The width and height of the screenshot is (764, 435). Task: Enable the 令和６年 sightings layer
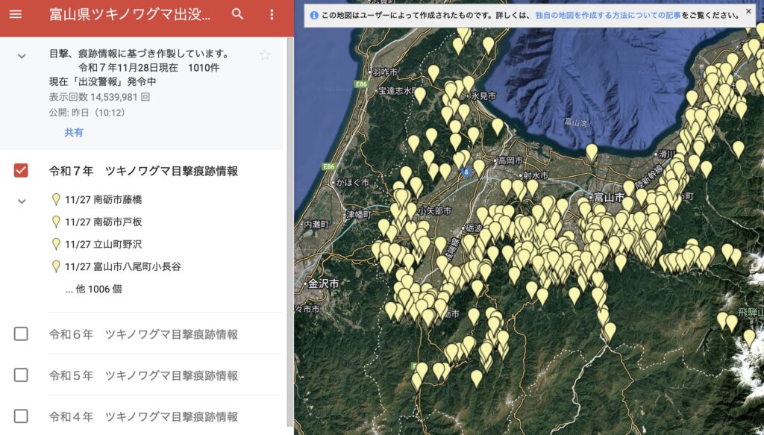point(21,334)
